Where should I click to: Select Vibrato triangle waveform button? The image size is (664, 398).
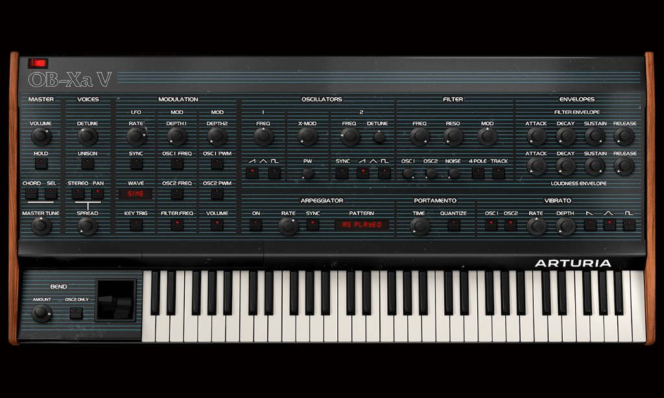[610, 225]
